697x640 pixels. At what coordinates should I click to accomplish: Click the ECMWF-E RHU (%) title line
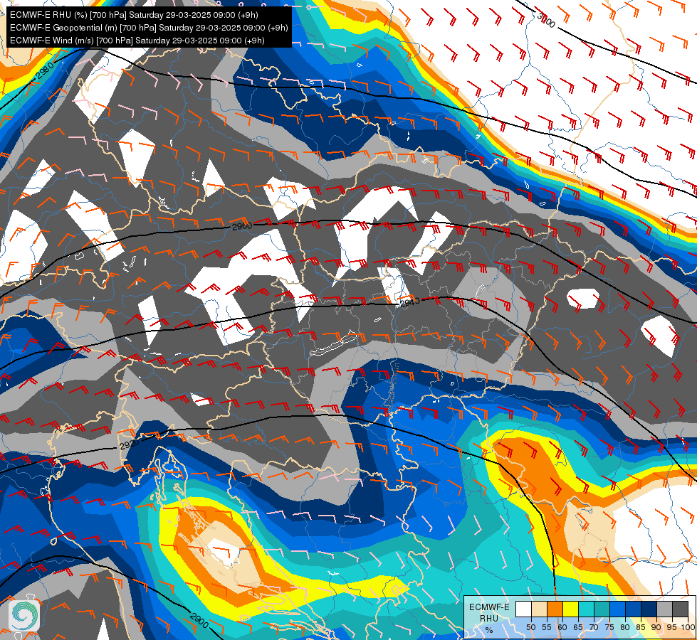click(134, 15)
